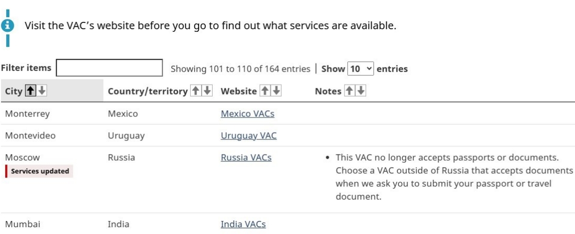Sort City column descending with down arrow

pyautogui.click(x=42, y=91)
